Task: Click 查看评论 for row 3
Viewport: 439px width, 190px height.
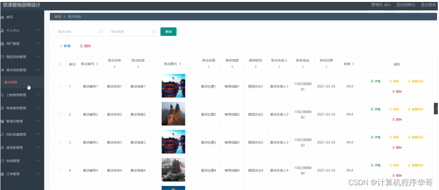Action: tap(415, 137)
